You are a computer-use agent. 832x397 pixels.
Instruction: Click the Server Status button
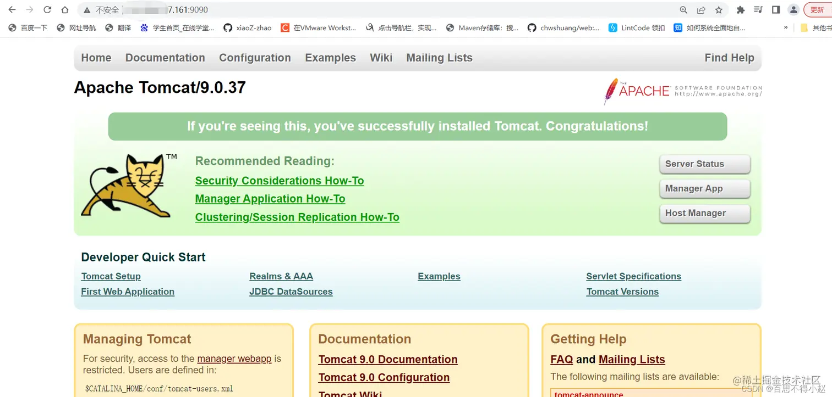click(705, 164)
